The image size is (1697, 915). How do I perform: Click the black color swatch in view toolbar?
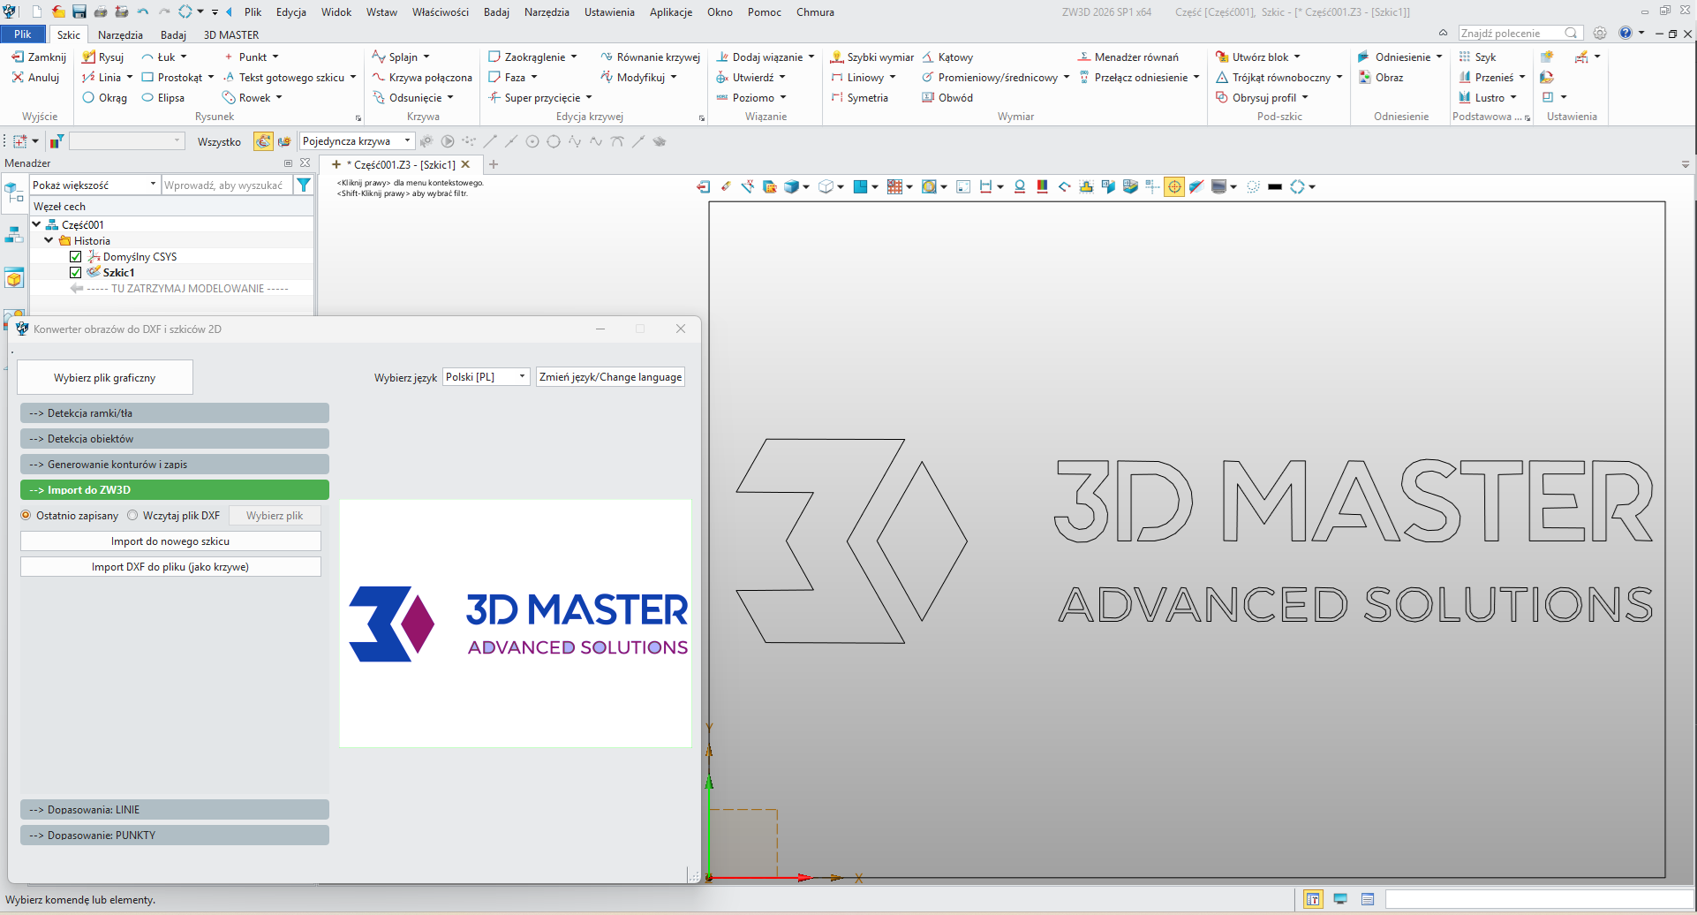click(1274, 187)
